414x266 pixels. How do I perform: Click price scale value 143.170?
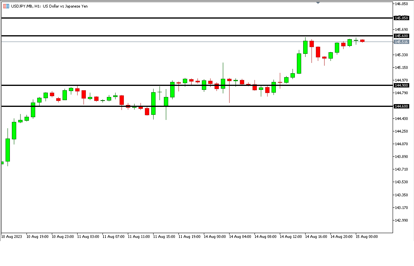pos(401,207)
